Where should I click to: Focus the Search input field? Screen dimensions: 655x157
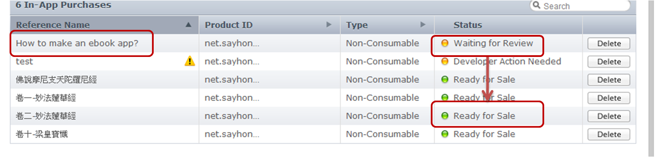[580, 6]
